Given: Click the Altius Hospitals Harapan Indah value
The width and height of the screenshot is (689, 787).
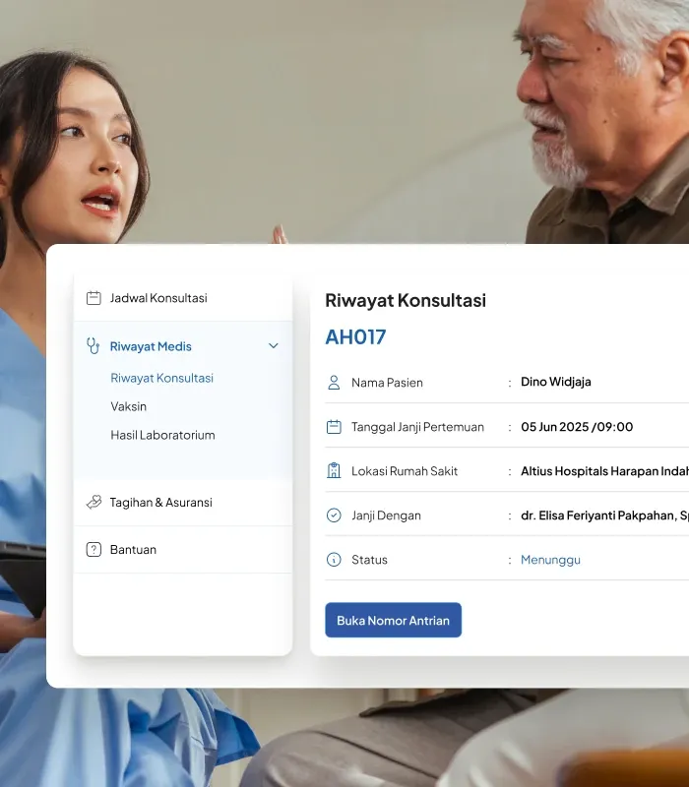Looking at the screenshot, I should coord(604,471).
